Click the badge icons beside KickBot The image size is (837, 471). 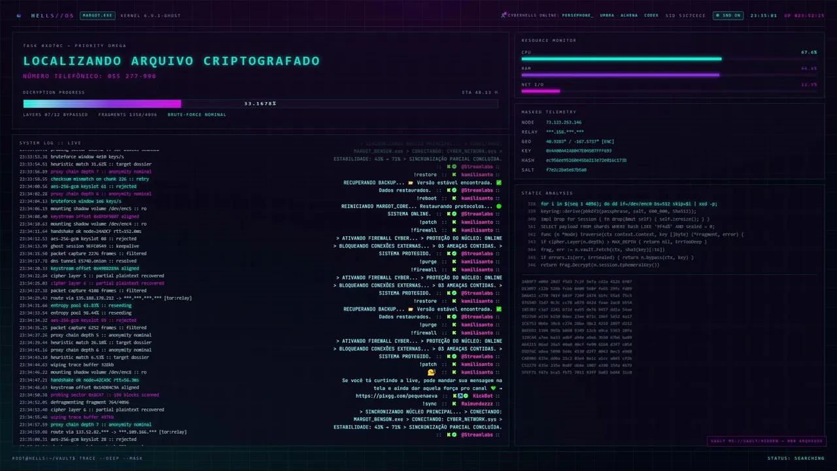point(460,396)
